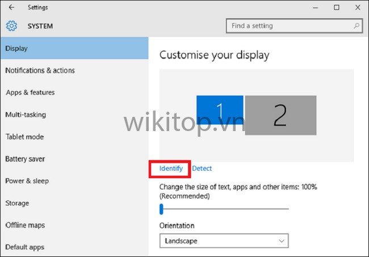Open Tablet mode settings
Viewport: 369px width, 257px height.
point(24,137)
